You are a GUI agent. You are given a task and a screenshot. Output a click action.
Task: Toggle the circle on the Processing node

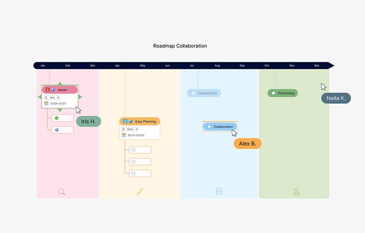273,93
